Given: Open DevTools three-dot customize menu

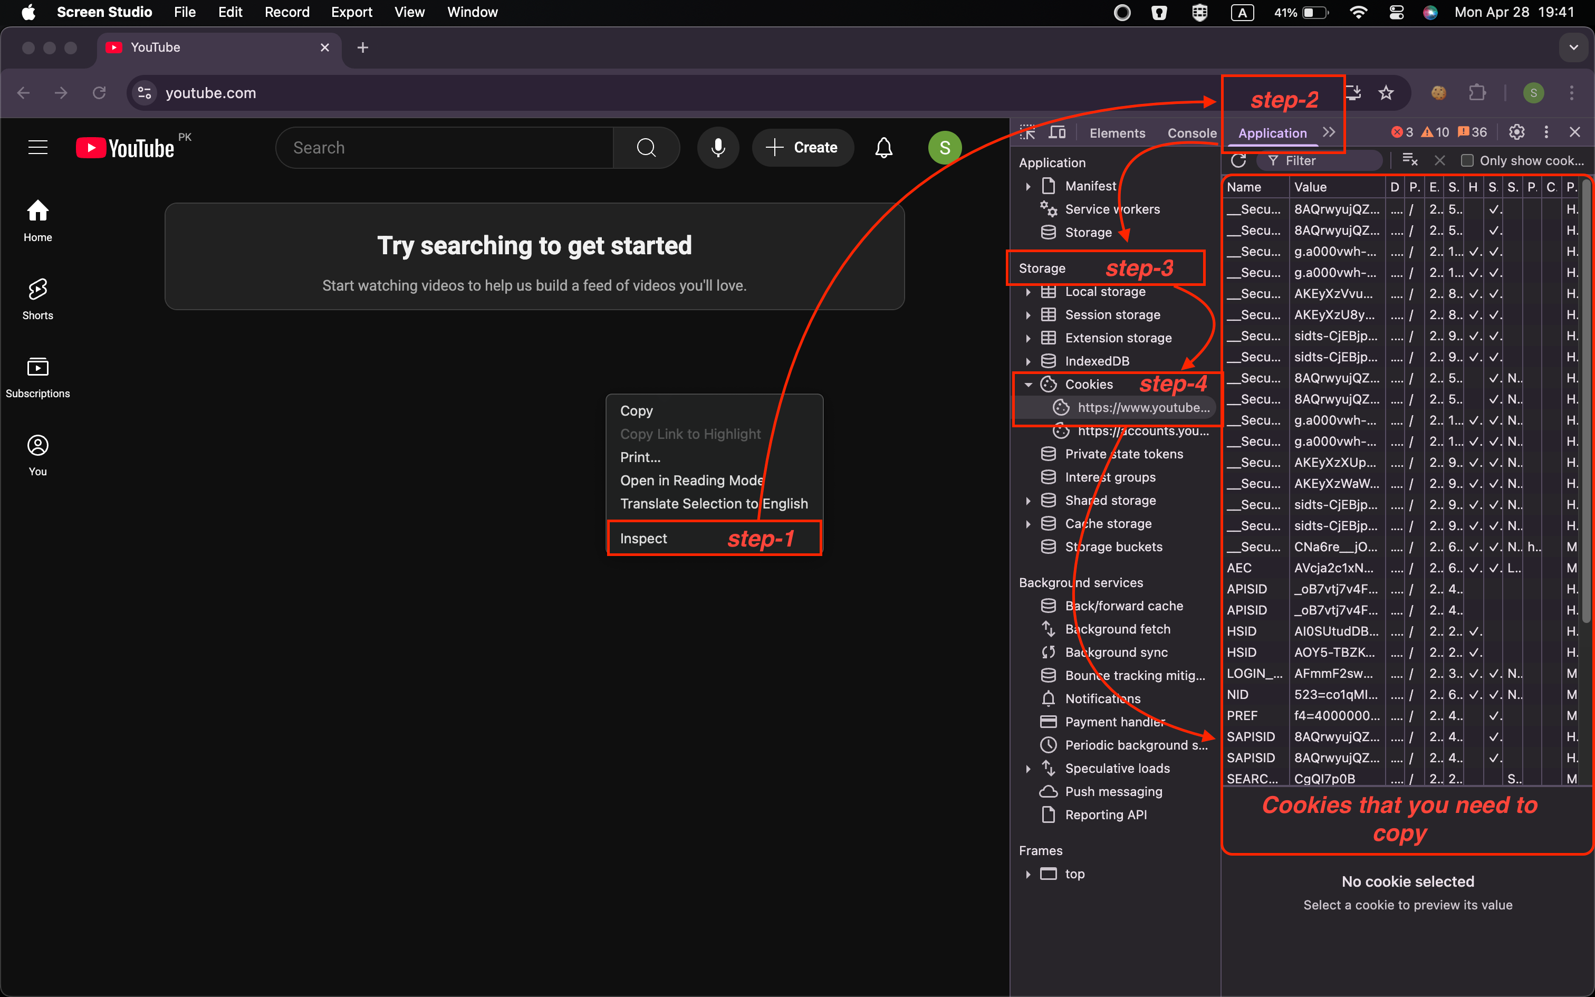Looking at the screenshot, I should 1546,132.
